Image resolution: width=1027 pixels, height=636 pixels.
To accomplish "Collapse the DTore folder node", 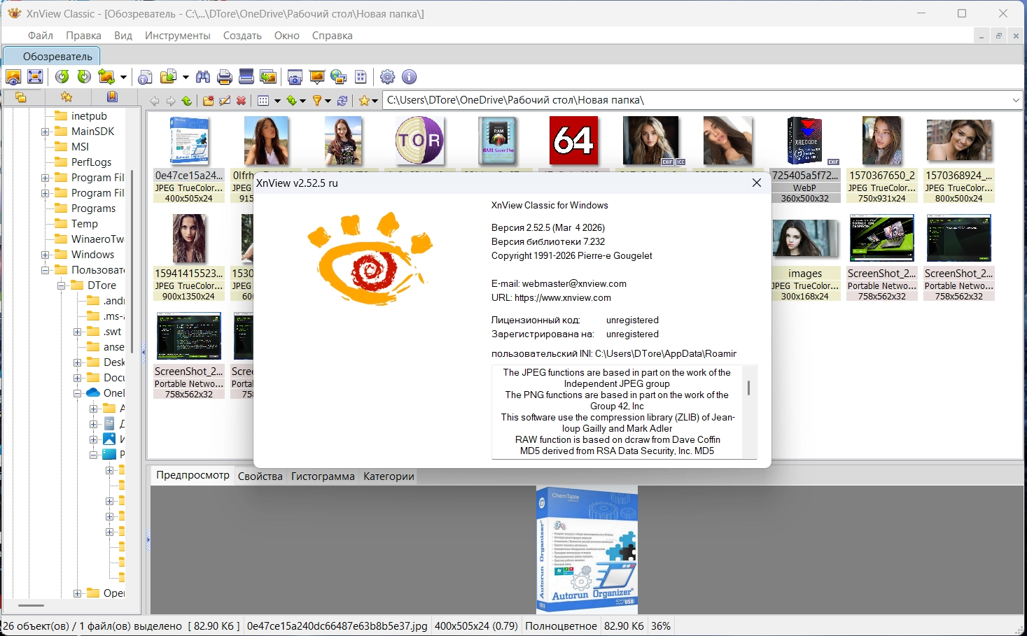I will 62,285.
